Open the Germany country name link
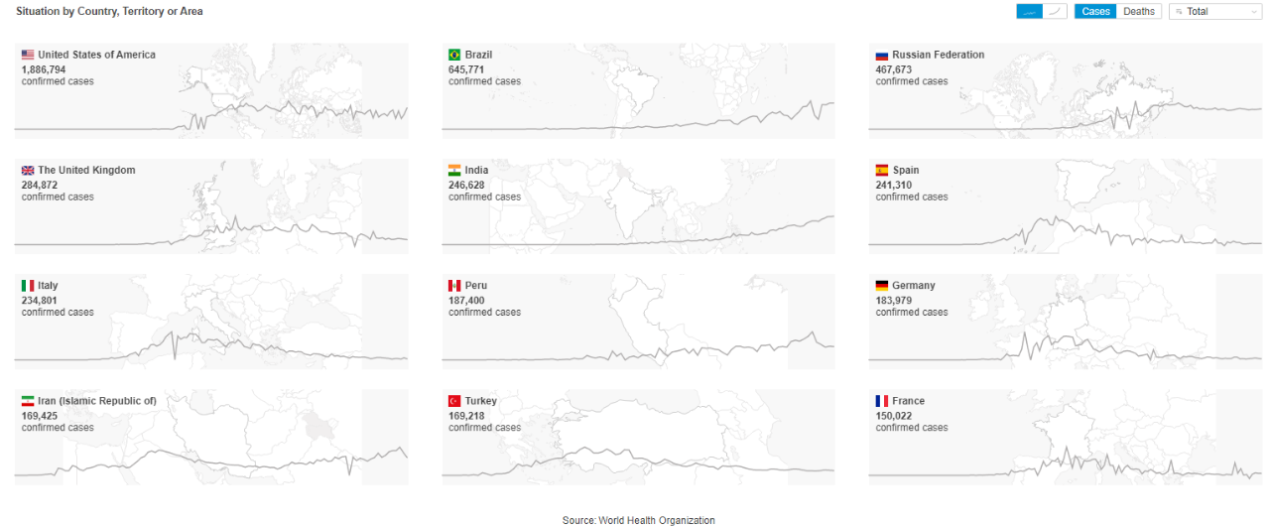Screen dimensions: 1270x528 tap(913, 286)
